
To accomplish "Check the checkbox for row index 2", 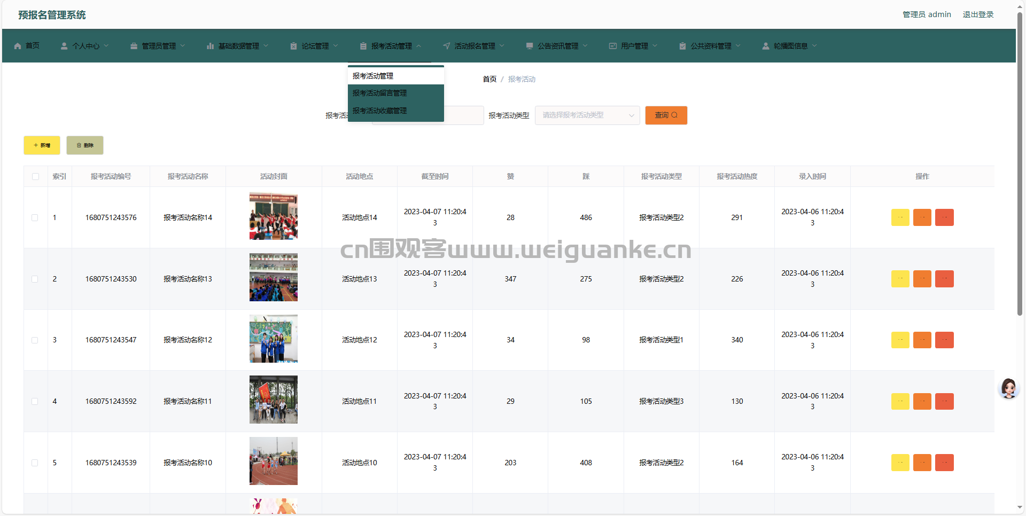I will tap(35, 279).
